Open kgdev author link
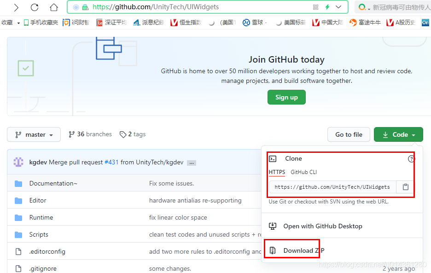 pos(38,162)
